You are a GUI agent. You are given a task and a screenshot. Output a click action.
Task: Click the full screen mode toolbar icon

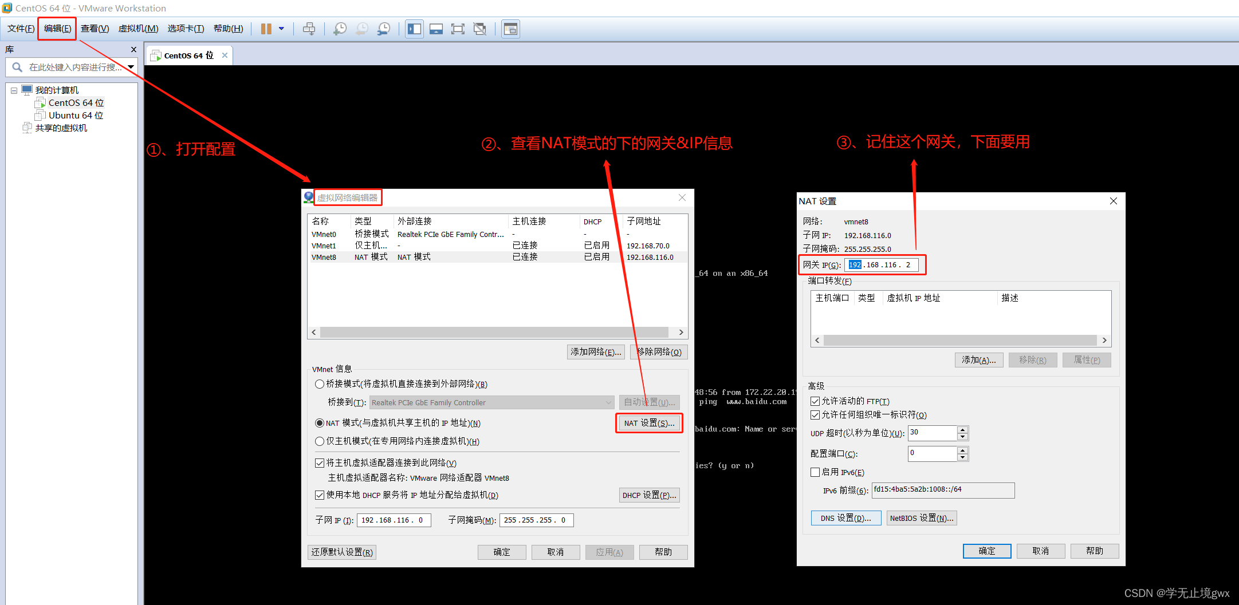[x=458, y=29]
